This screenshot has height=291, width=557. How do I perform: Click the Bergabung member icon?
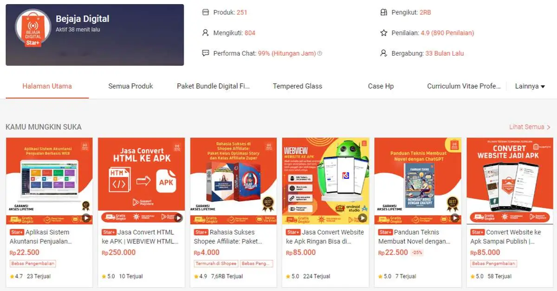[383, 53]
